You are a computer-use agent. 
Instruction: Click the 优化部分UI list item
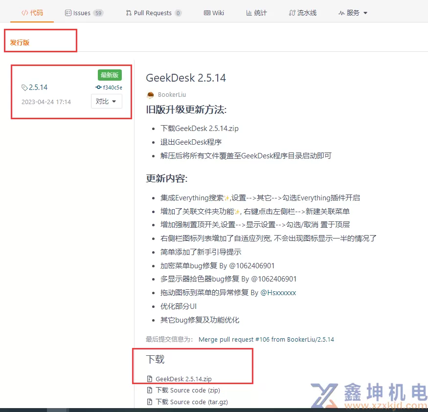(179, 306)
